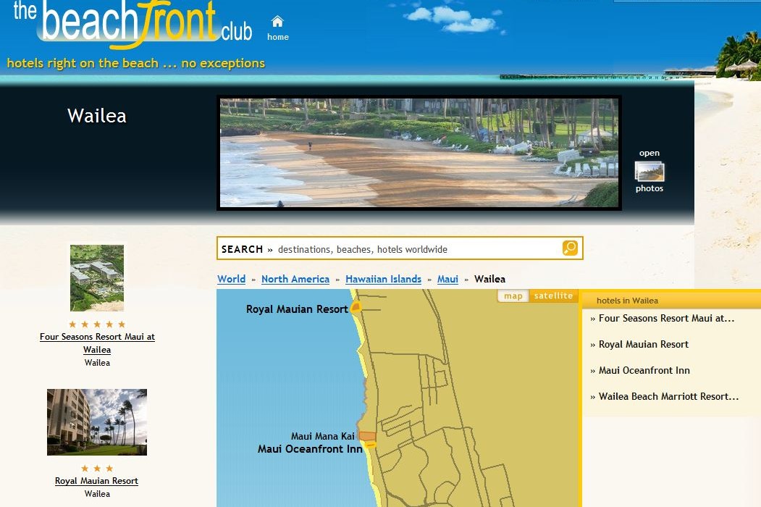Open the photos gallery icon

point(649,172)
